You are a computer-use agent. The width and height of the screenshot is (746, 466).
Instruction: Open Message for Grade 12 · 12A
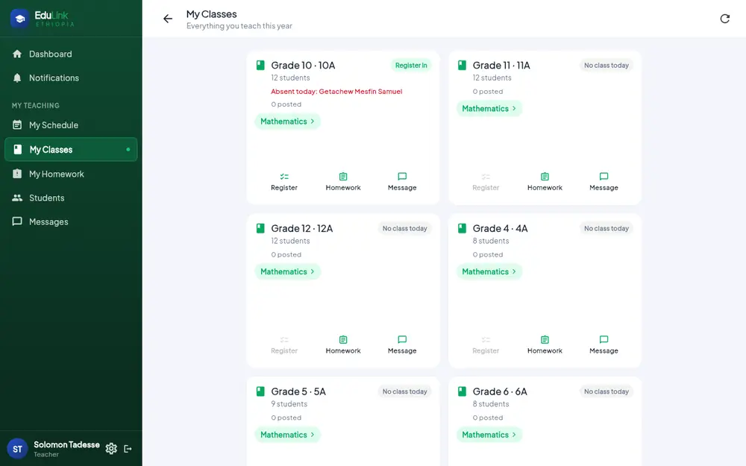(402, 344)
